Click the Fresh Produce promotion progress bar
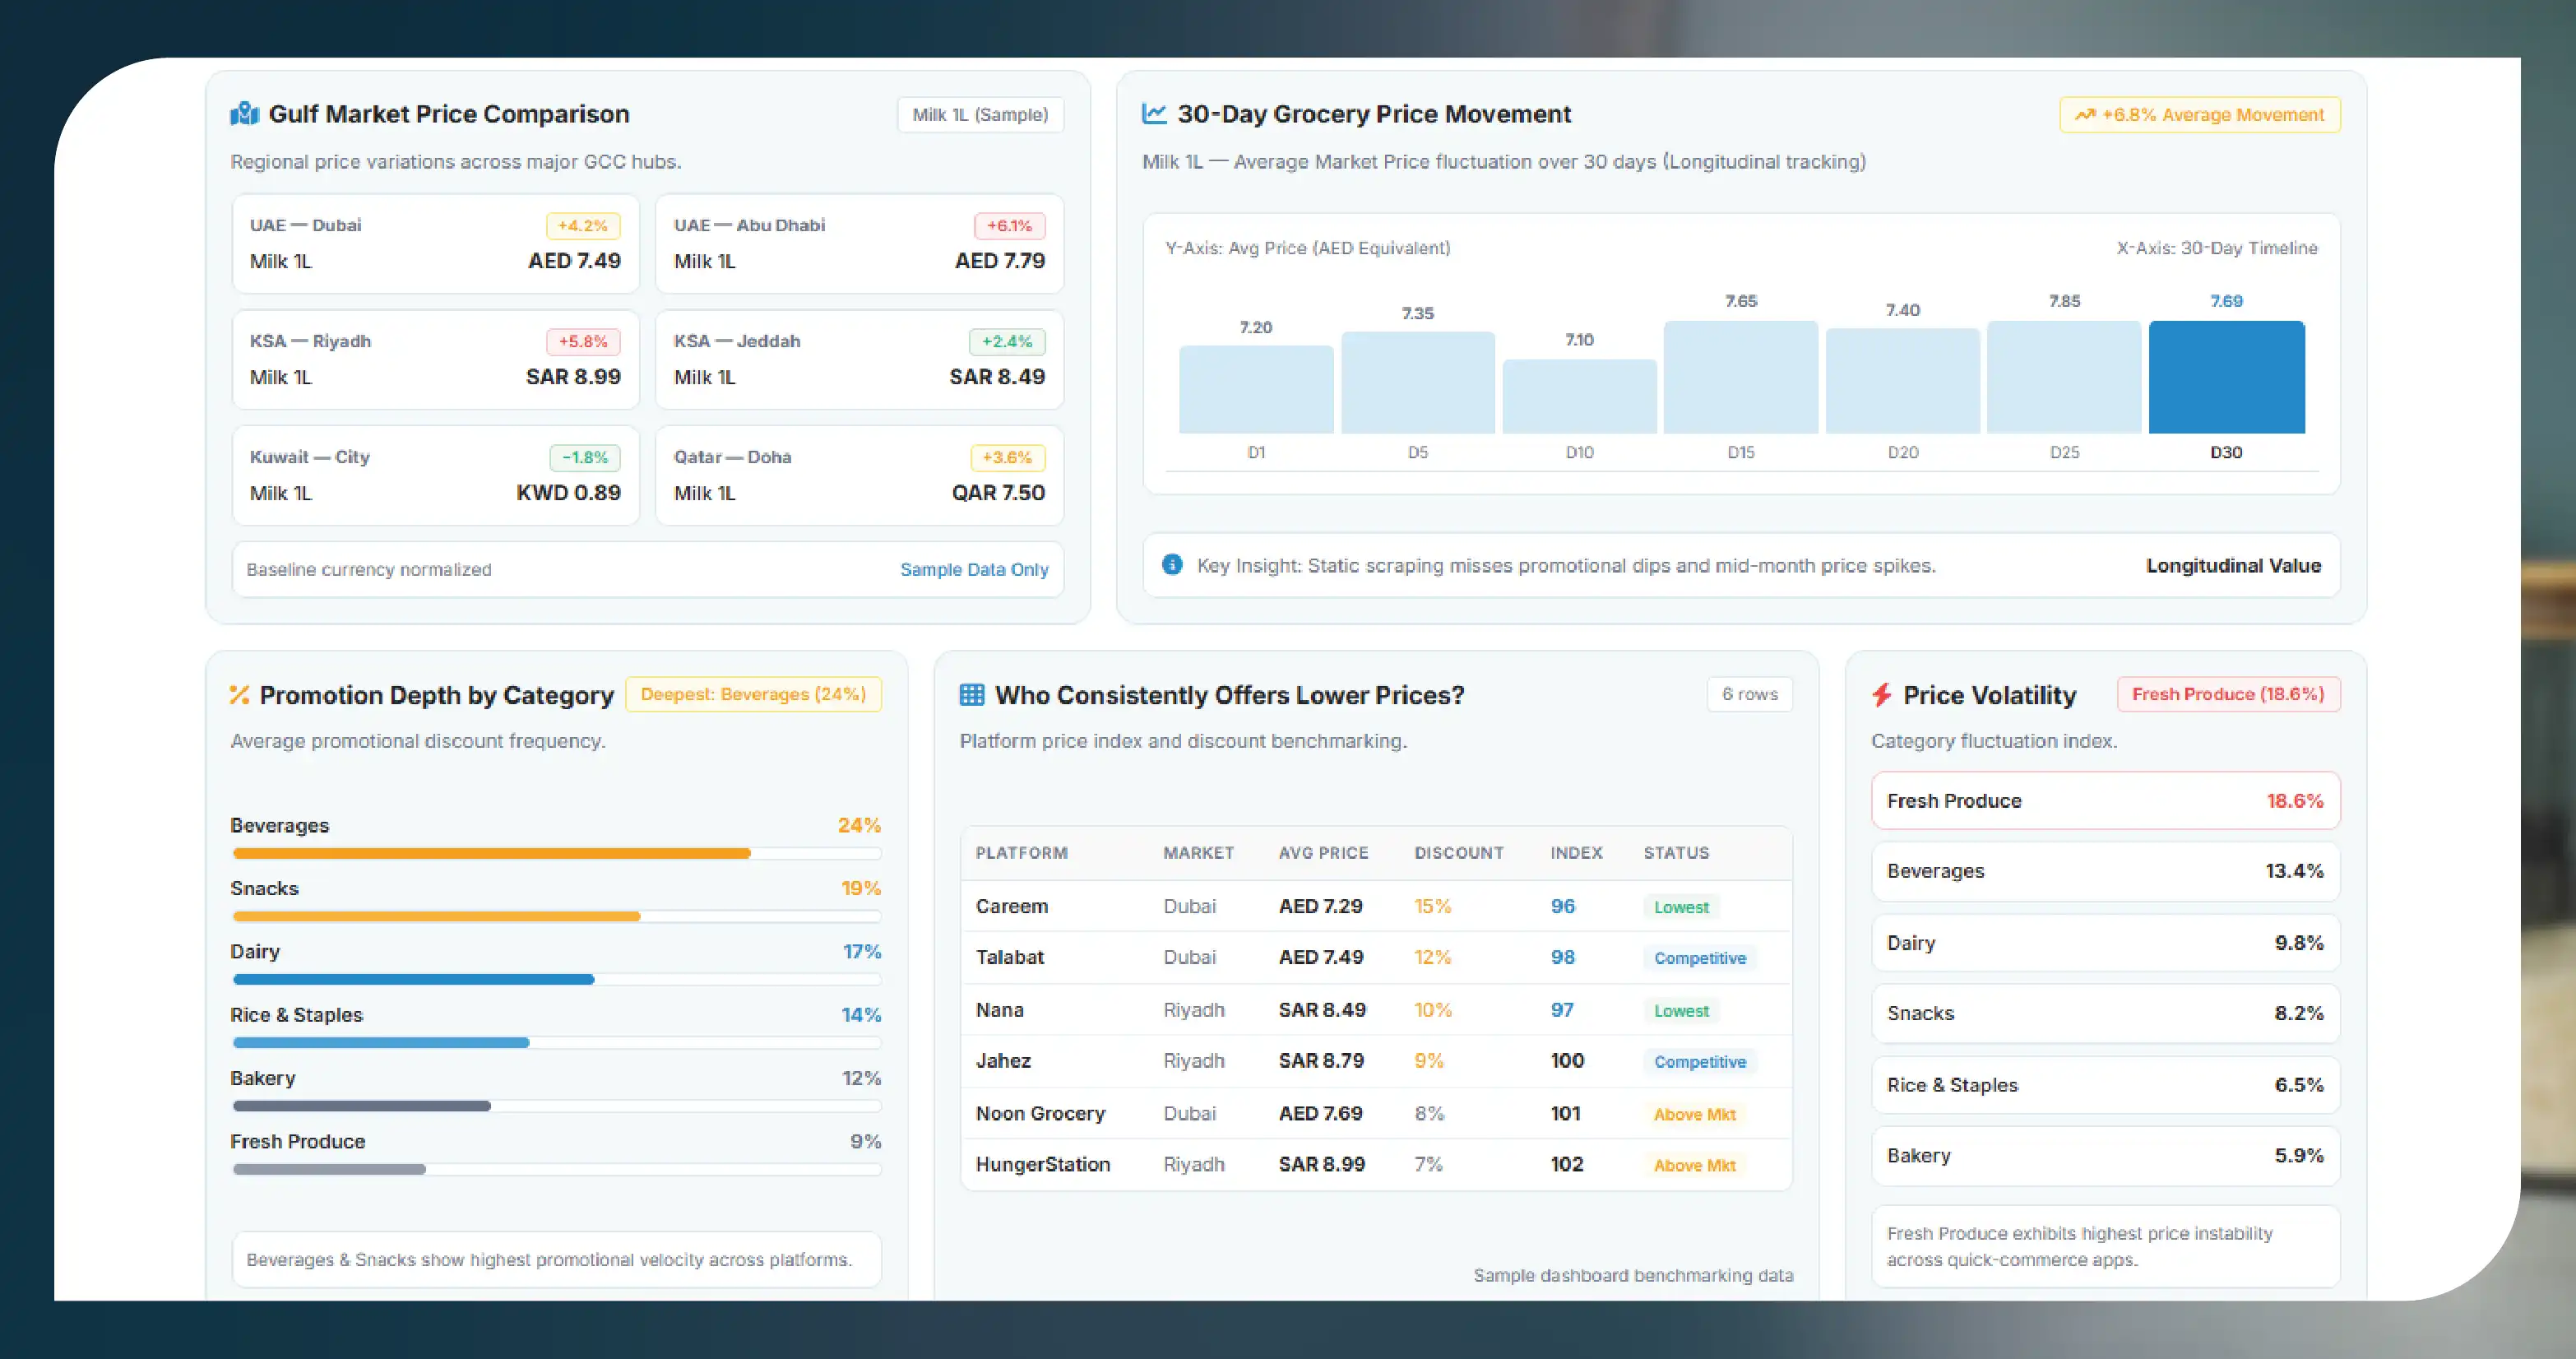 (x=557, y=1169)
